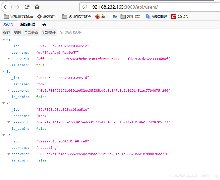Click the 复制 copy button
This screenshot has height=180, width=220.
coord(17,32)
